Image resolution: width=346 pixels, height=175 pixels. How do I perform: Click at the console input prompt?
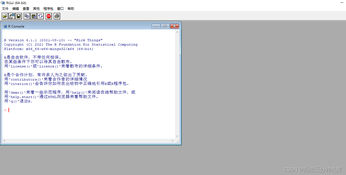tap(9, 110)
